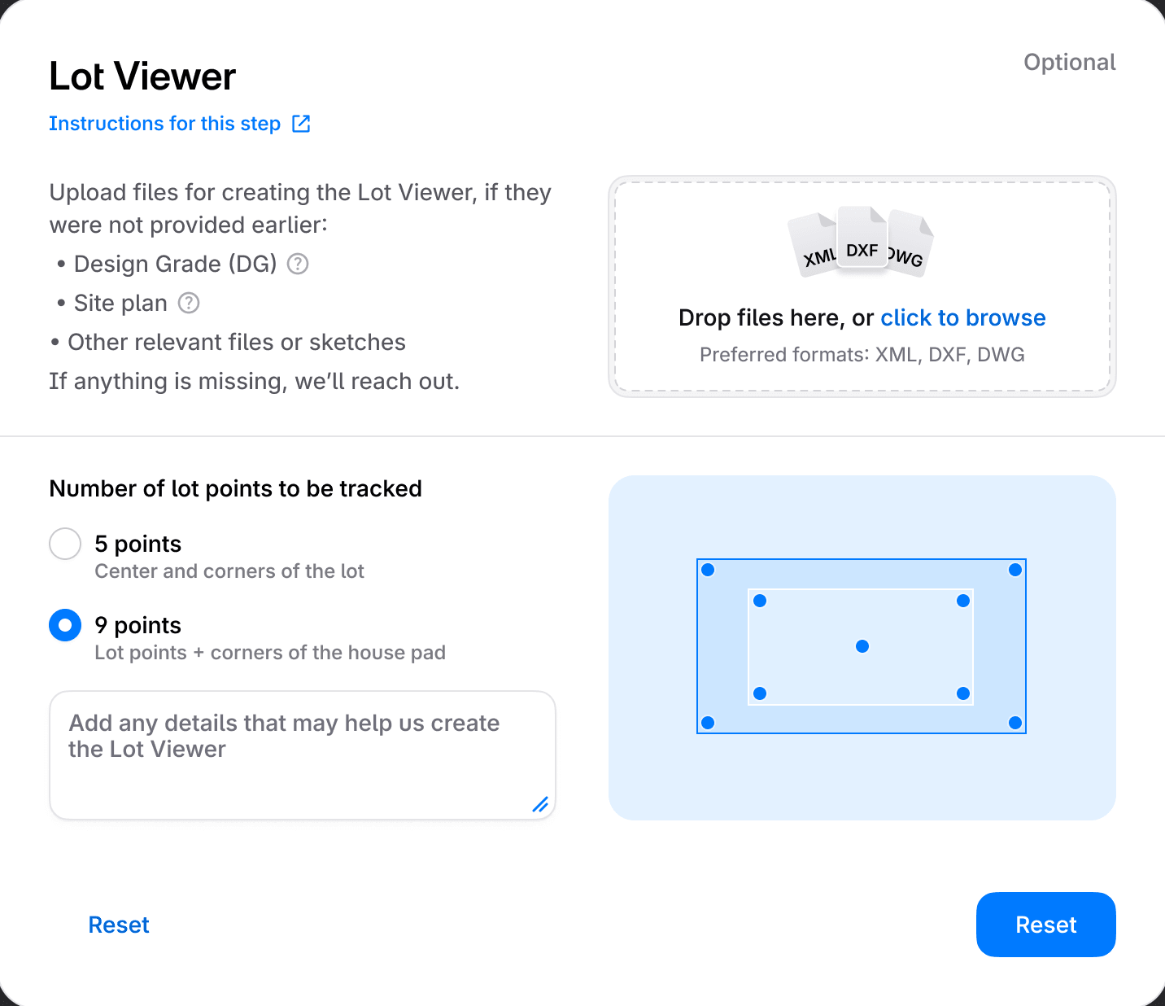
Task: Click the Site plan help icon
Action: 189,303
